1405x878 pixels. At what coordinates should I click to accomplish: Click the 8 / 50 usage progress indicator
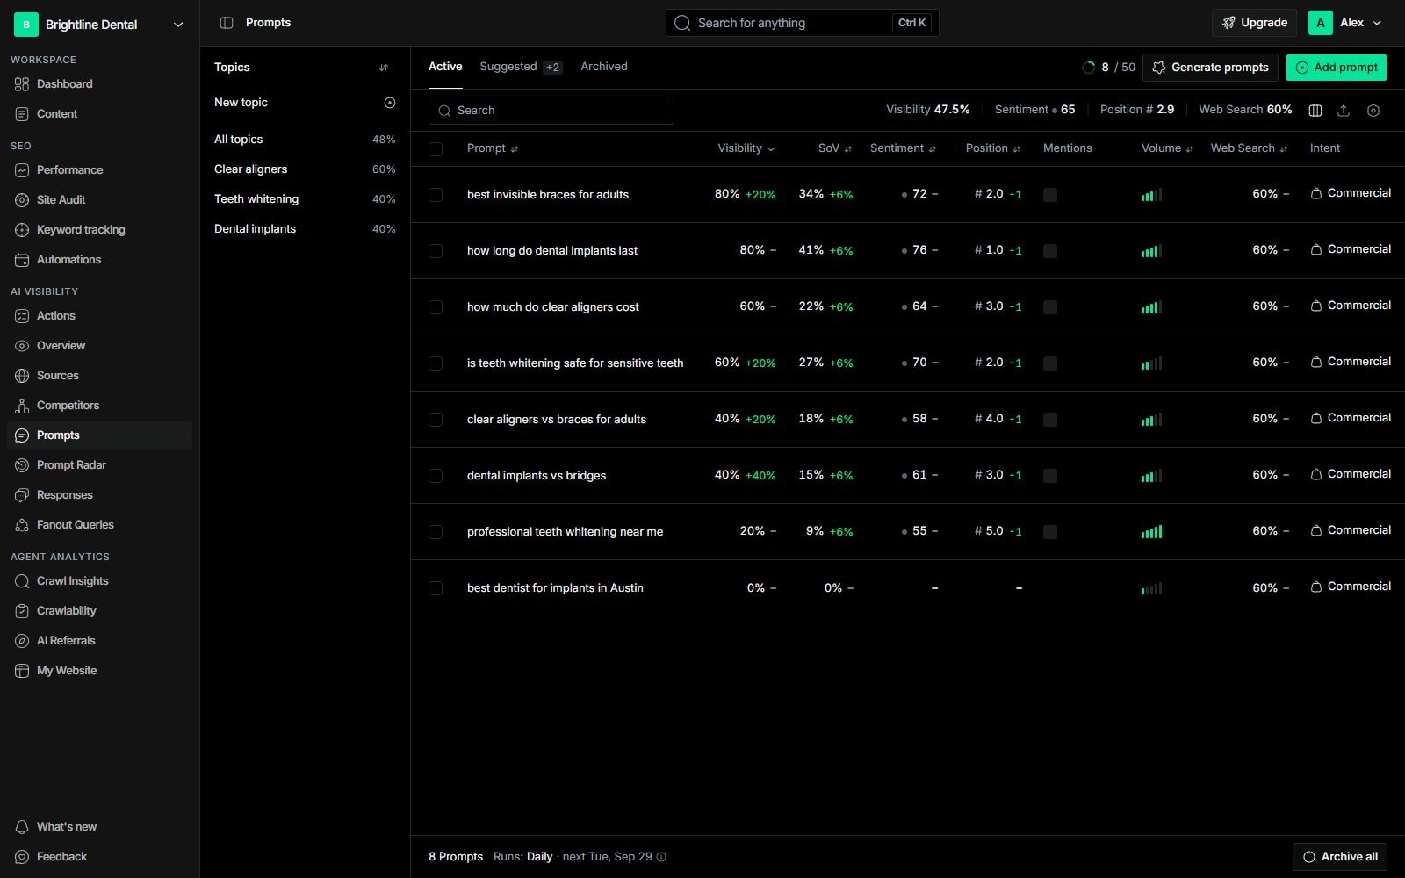pos(1109,68)
